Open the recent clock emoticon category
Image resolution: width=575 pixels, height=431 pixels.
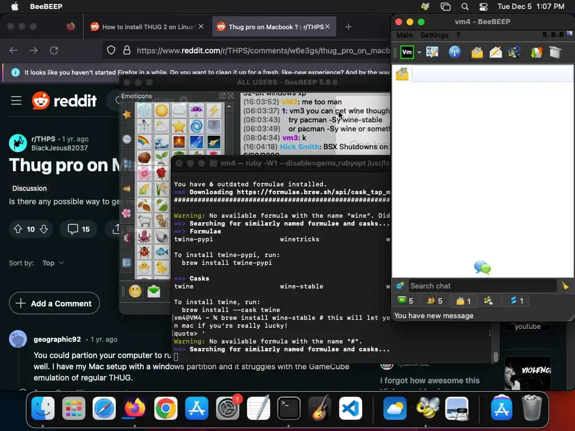pos(127,139)
